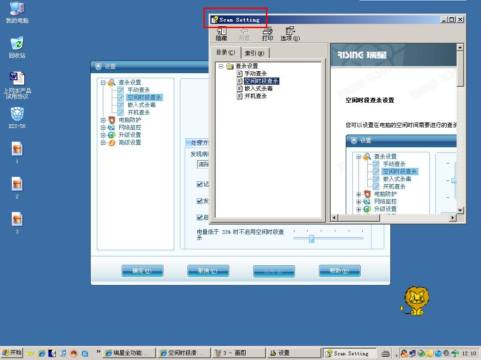Click the yellow W quick launch icon

[x=31, y=353]
